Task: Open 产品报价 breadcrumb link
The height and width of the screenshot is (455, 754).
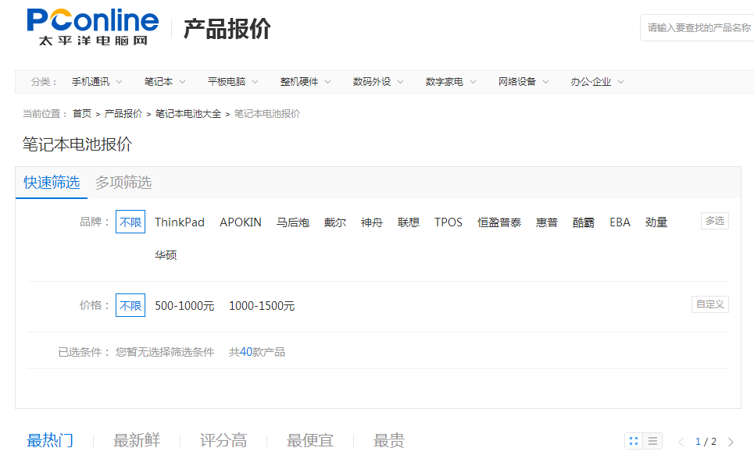Action: click(x=123, y=114)
